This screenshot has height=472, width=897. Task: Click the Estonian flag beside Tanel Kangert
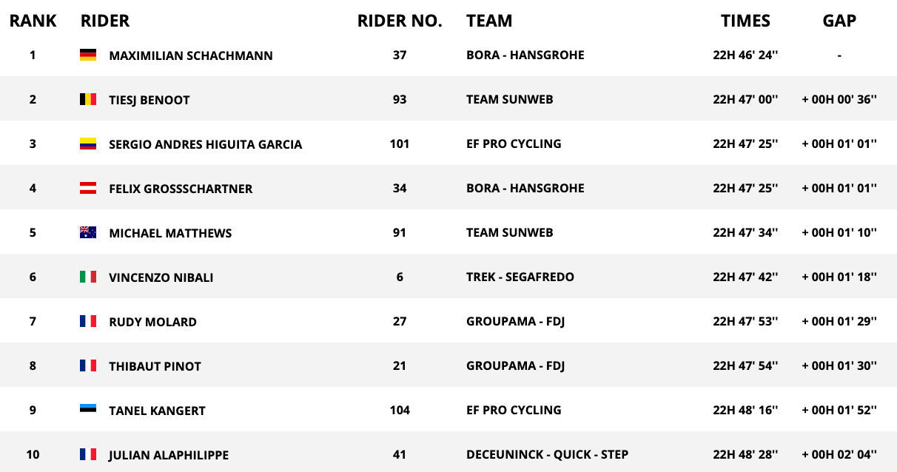point(88,410)
